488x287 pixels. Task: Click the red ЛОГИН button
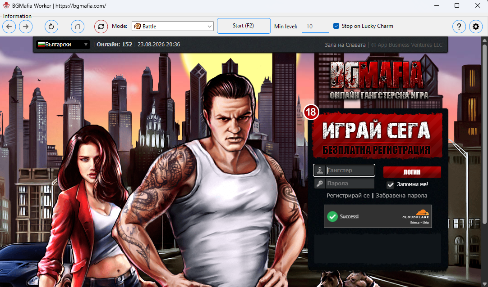(x=412, y=172)
